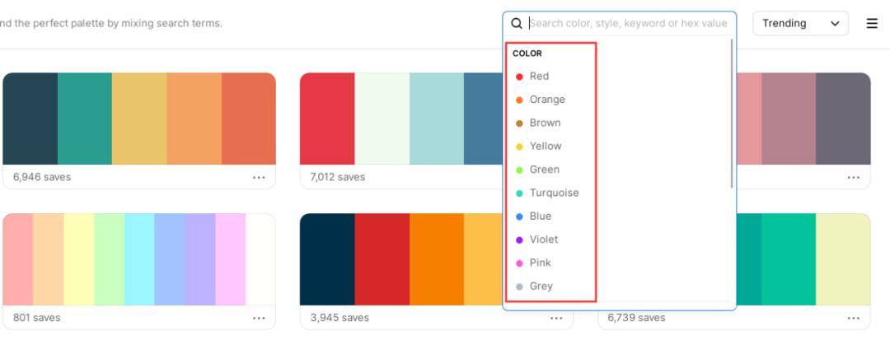
Task: Open options for the 3,945 saves palette
Action: tap(556, 318)
